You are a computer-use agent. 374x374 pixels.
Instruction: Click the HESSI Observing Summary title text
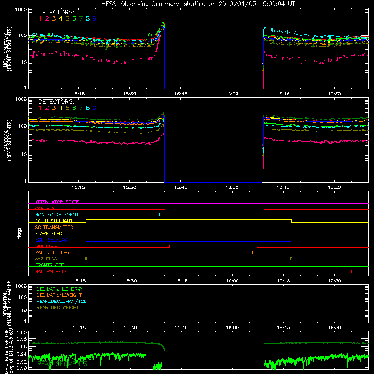(x=198, y=4)
